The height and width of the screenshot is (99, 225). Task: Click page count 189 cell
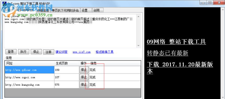click(x=67, y=70)
